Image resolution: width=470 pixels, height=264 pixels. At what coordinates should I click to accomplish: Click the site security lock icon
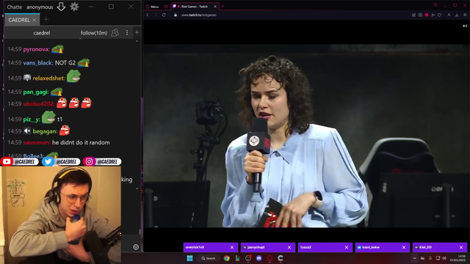pos(176,15)
